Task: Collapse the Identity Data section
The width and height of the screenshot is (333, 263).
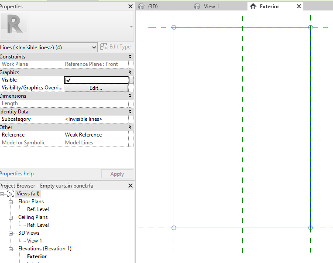Action: pyautogui.click(x=130, y=112)
